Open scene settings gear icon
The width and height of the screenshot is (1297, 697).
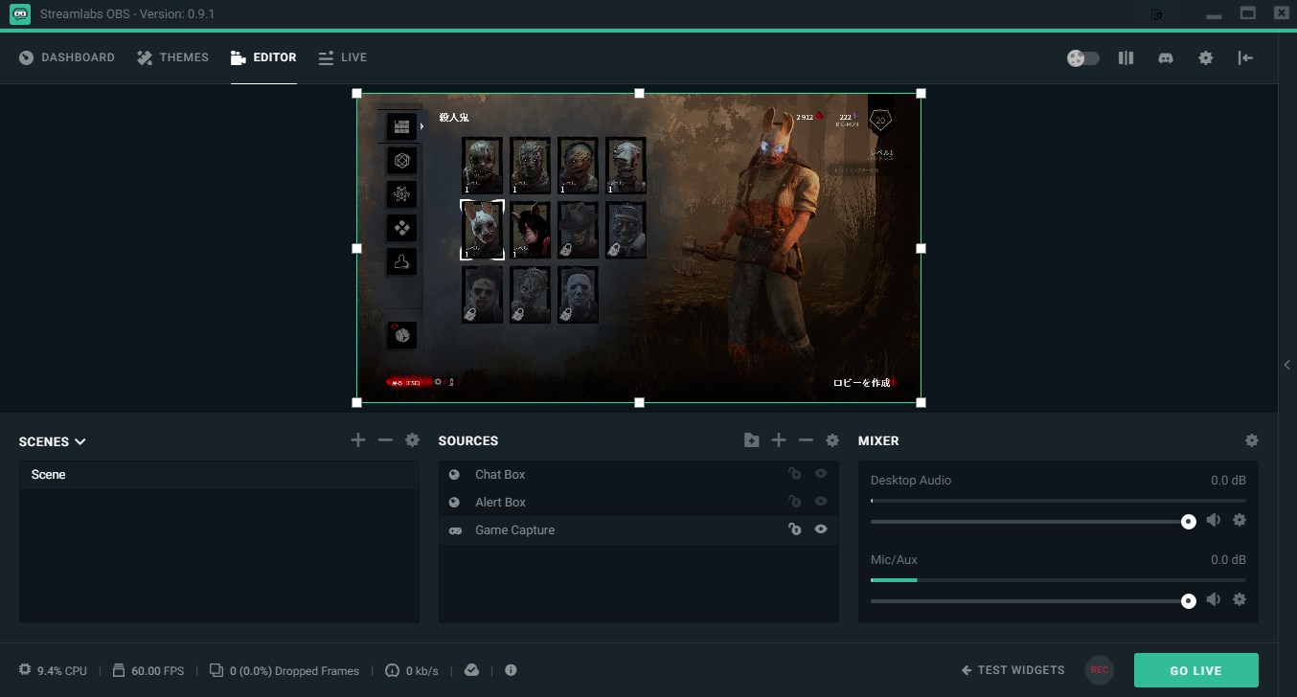pyautogui.click(x=413, y=440)
